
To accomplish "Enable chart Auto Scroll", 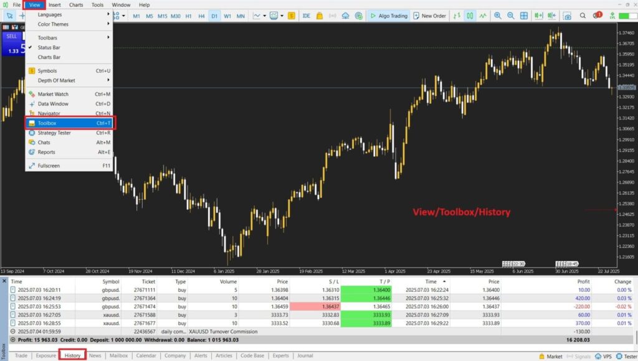I will click(x=540, y=16).
